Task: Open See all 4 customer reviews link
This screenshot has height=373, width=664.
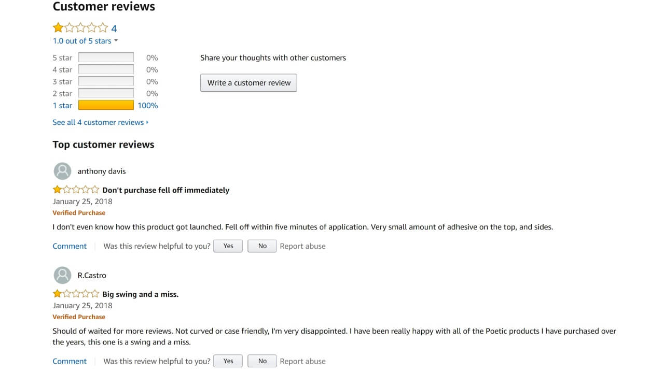Action: (100, 122)
